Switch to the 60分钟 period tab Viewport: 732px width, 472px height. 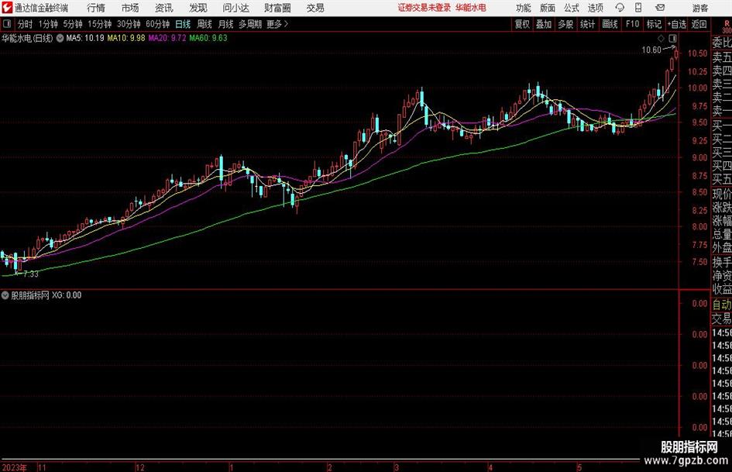[x=158, y=24]
